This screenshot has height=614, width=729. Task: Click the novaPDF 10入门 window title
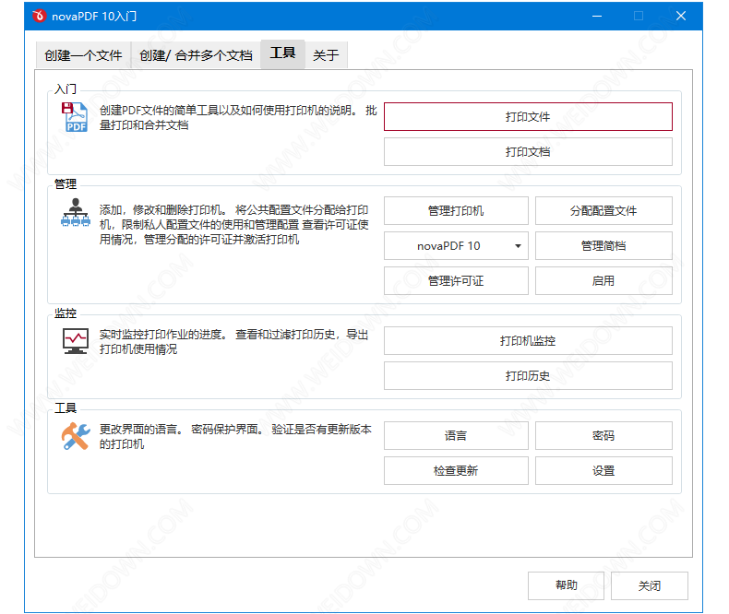pos(94,17)
